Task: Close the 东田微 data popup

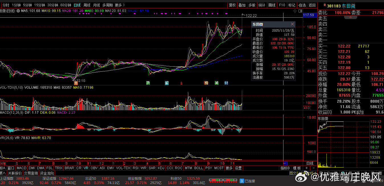Action: (292, 24)
